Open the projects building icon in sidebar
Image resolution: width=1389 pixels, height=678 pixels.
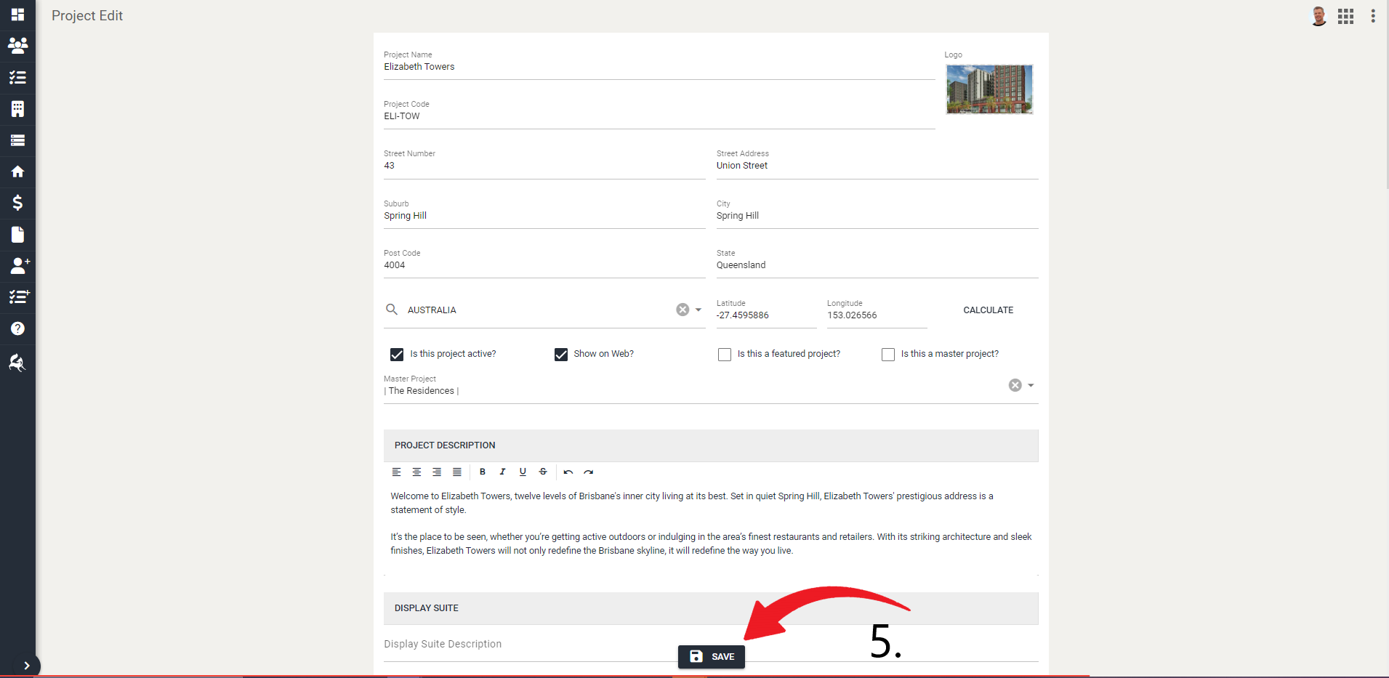17,109
